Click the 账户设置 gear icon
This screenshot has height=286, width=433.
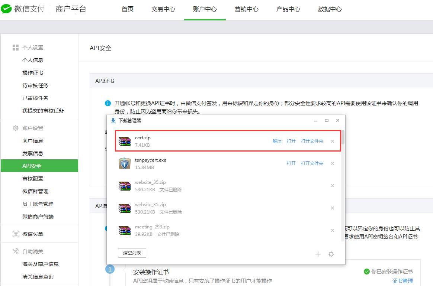tap(16, 128)
